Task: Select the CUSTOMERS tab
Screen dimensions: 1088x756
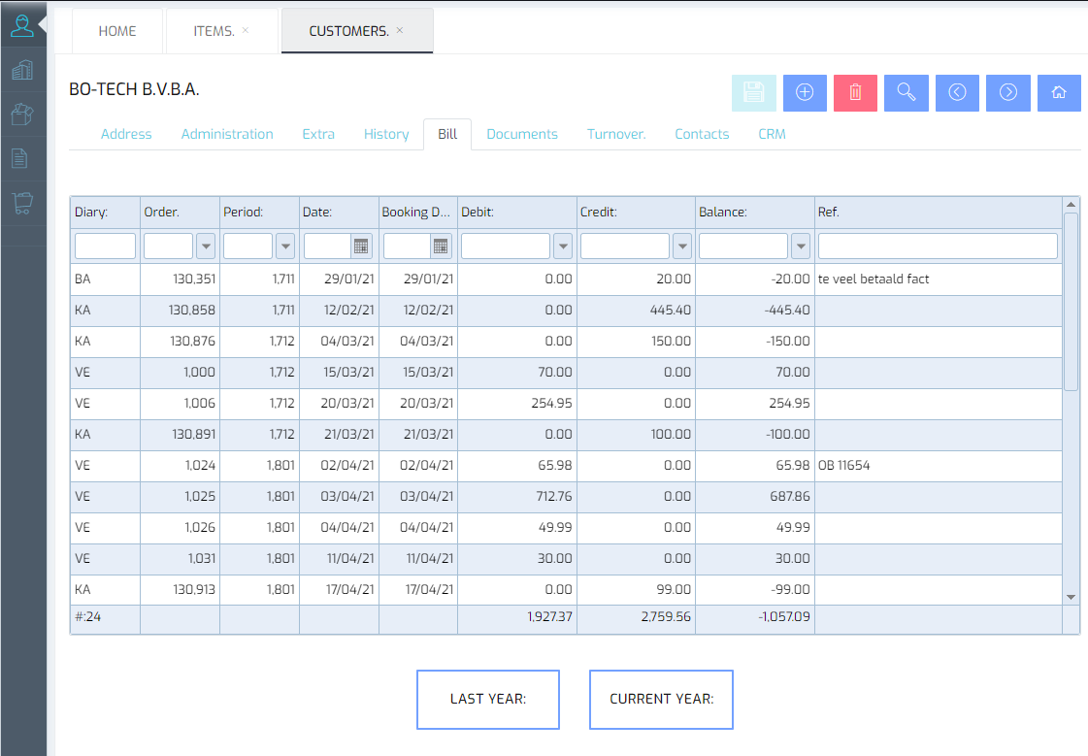Action: (x=349, y=31)
